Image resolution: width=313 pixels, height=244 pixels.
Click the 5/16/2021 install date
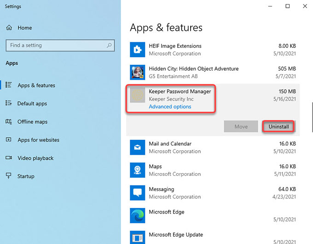coord(284,99)
